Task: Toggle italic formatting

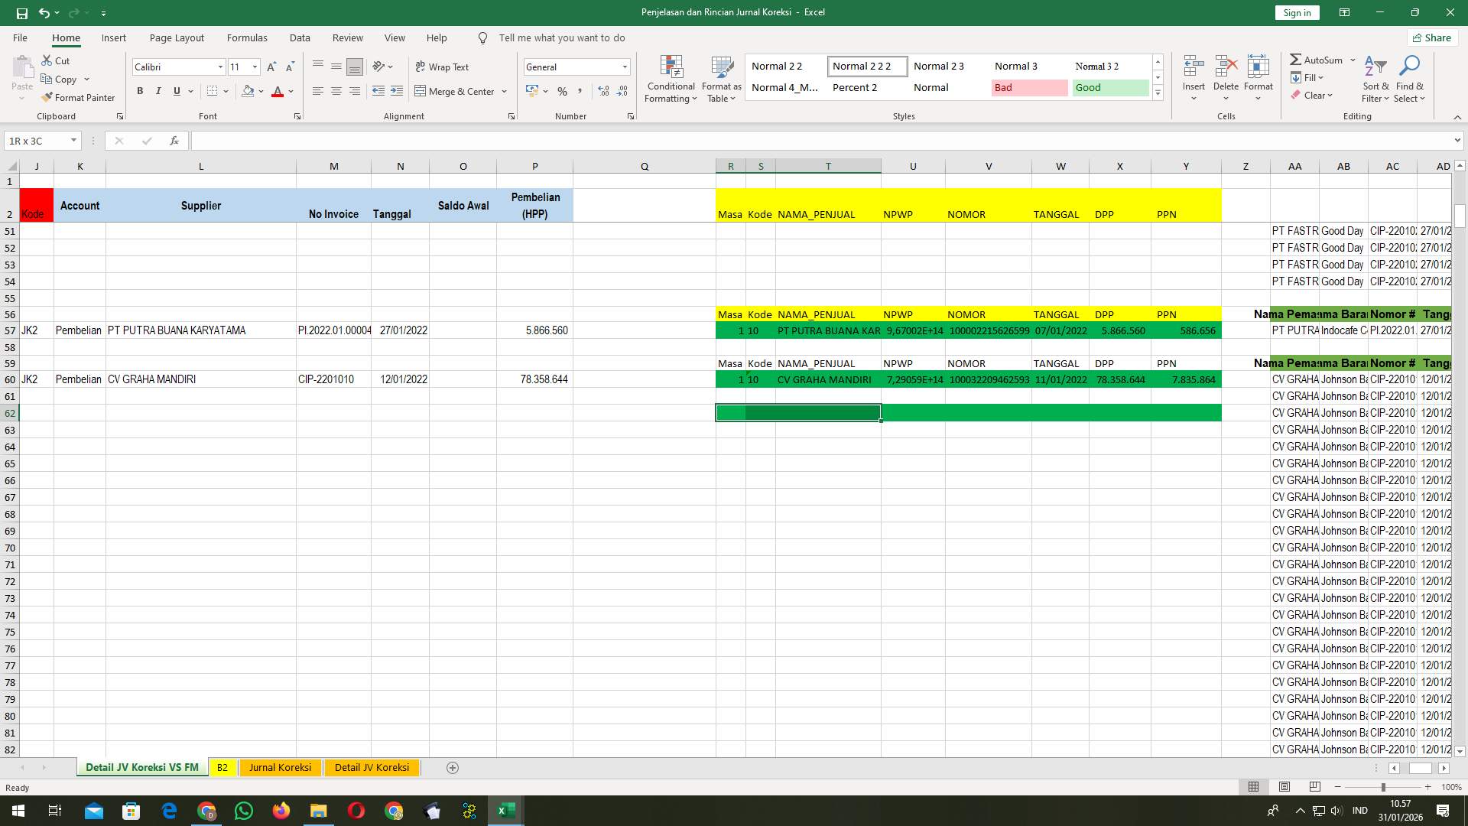Action: (158, 91)
